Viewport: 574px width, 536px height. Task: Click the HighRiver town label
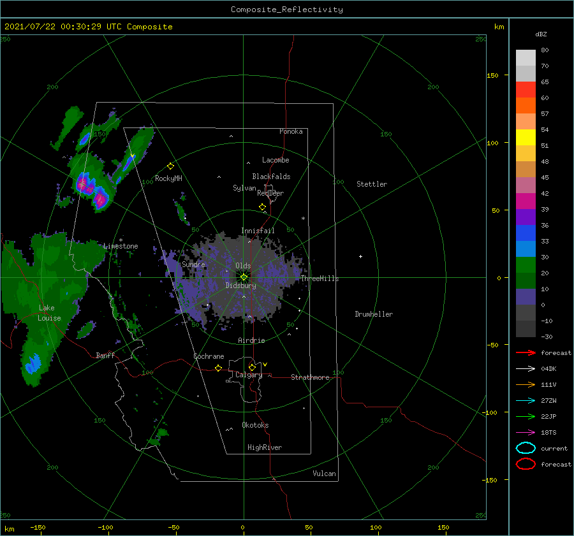click(265, 447)
